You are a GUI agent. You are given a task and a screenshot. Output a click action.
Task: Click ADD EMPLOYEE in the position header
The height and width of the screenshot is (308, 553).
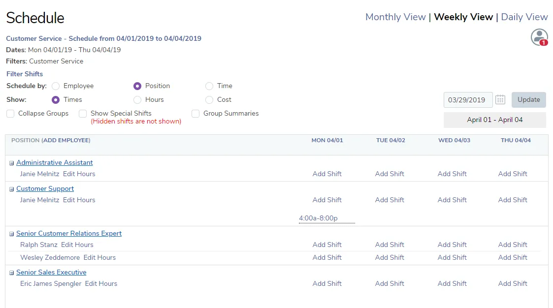click(66, 140)
